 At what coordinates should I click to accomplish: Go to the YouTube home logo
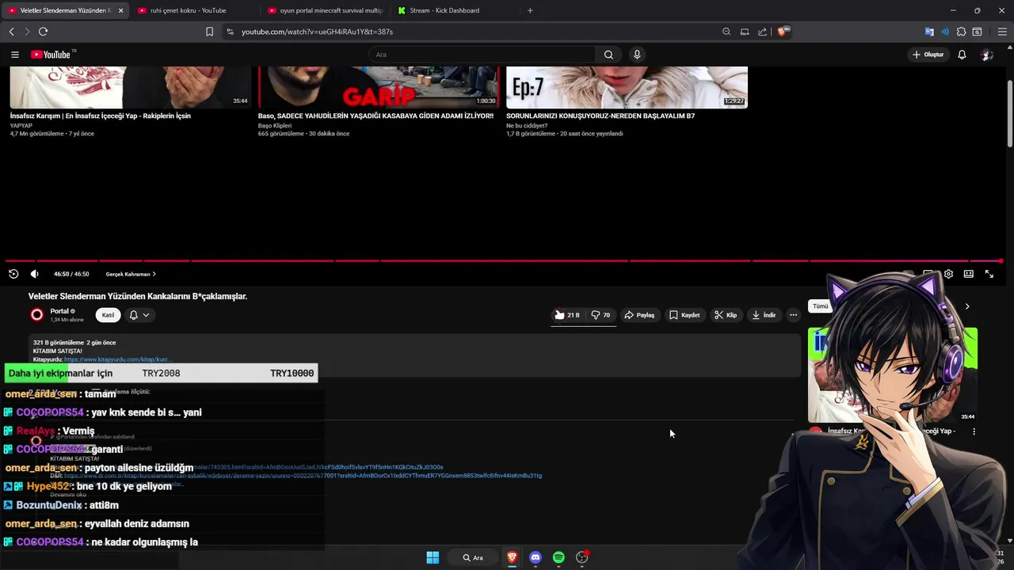point(51,55)
